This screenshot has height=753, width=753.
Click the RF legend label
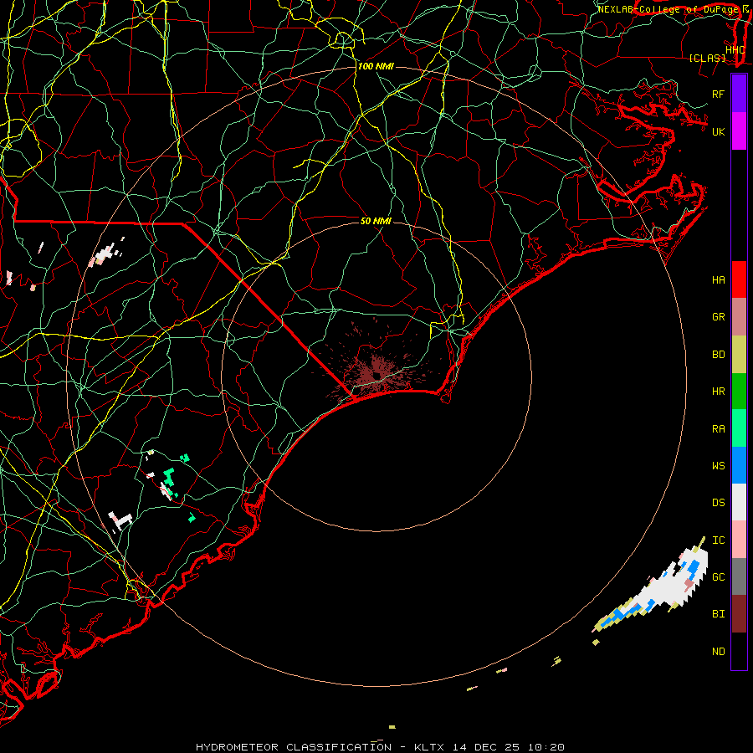tap(718, 94)
